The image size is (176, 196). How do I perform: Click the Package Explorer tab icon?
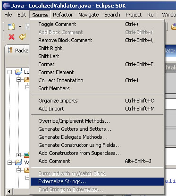click(10, 50)
